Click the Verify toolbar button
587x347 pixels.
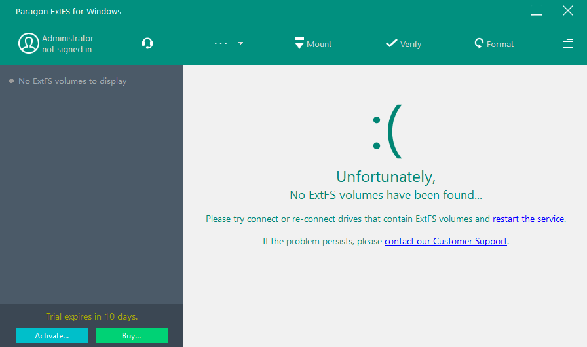(x=404, y=43)
